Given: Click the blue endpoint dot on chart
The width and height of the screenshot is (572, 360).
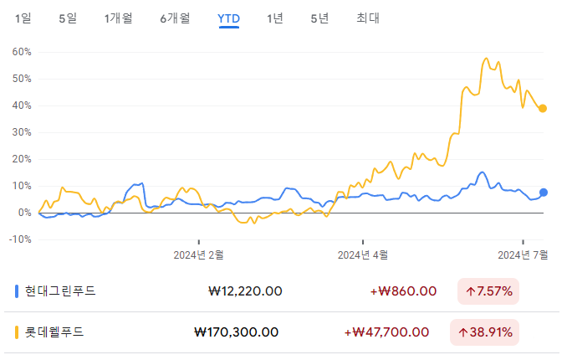Looking at the screenshot, I should click(x=544, y=193).
